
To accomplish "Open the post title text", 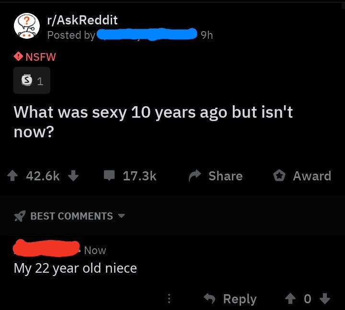I will pyautogui.click(x=153, y=121).
